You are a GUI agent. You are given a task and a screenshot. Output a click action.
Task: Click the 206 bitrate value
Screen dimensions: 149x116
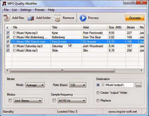[129, 50]
